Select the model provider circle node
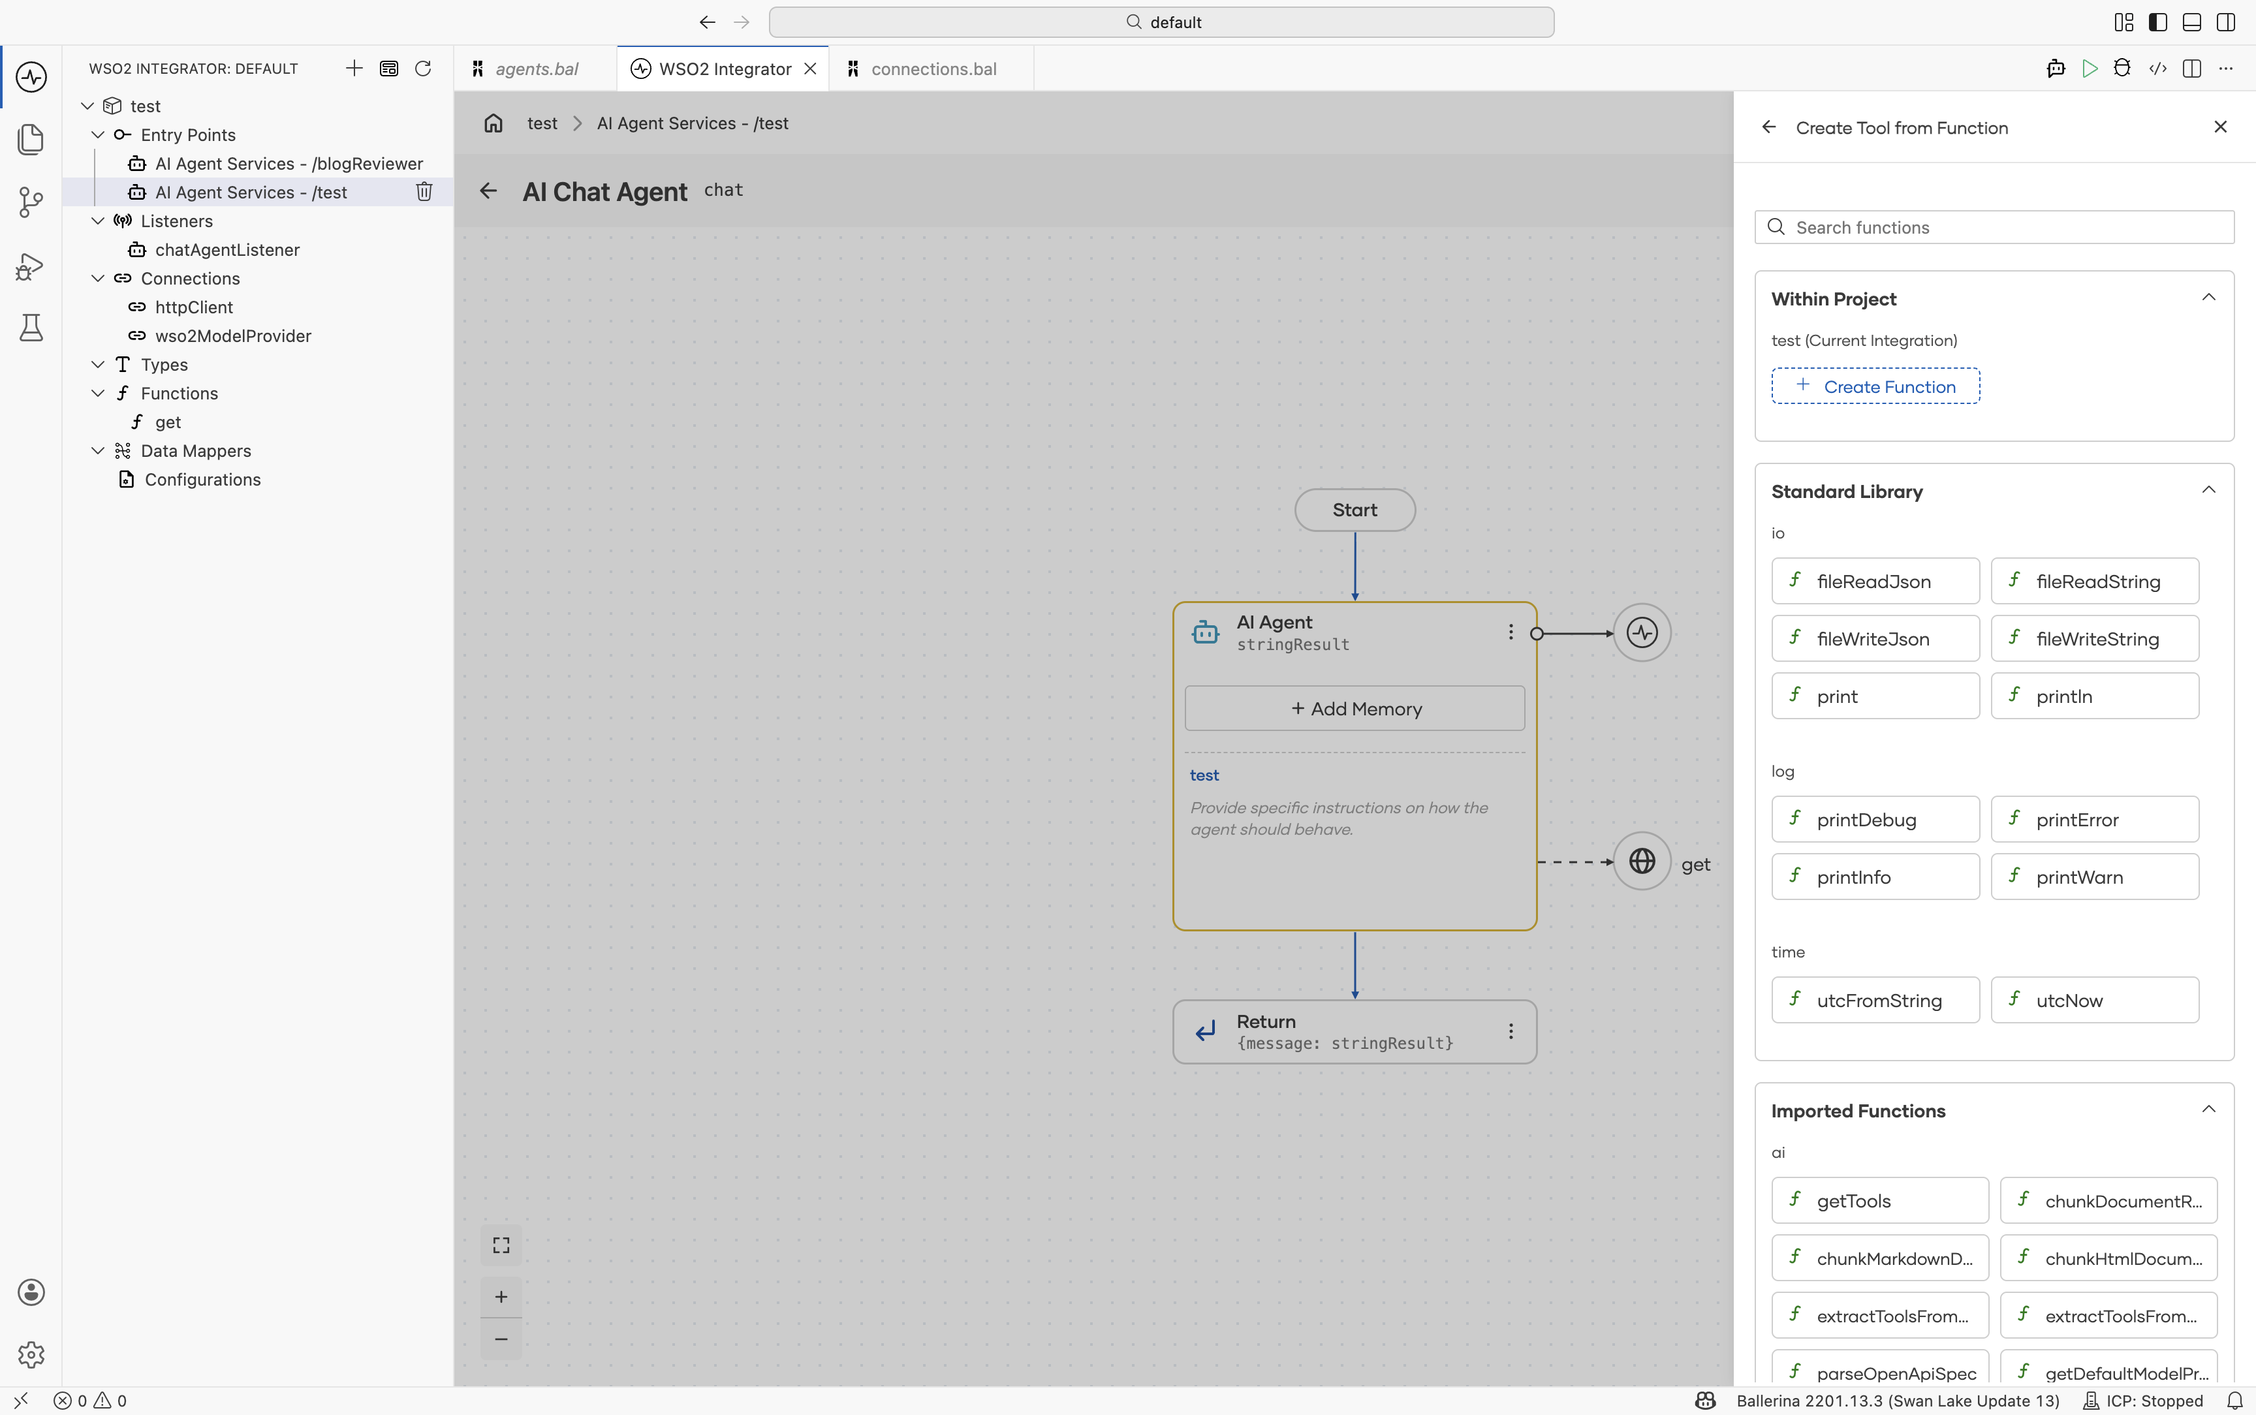Viewport: 2256px width, 1415px height. (x=1642, y=632)
